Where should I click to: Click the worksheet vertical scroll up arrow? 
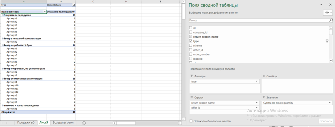184,2
